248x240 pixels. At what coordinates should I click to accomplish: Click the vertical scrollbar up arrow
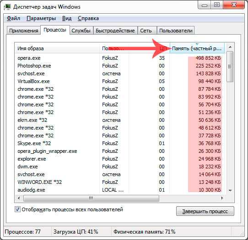coord(230,47)
